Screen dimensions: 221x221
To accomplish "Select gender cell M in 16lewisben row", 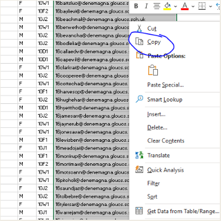I will point(27,140).
